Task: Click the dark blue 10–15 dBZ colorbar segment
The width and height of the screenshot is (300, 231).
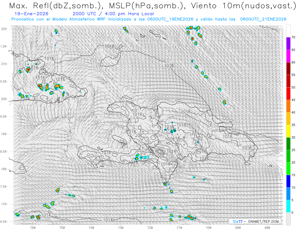Action: click(x=288, y=181)
